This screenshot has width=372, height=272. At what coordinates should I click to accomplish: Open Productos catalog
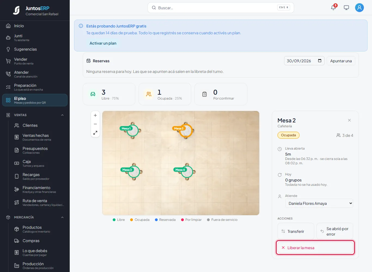pyautogui.click(x=39, y=229)
